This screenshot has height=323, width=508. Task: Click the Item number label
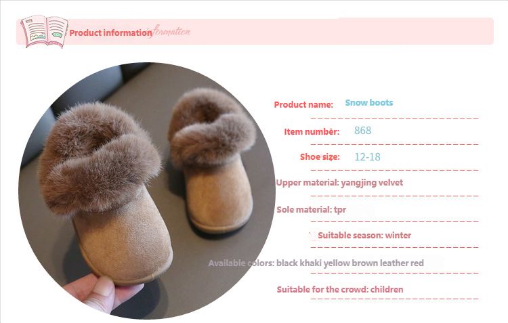pyautogui.click(x=312, y=131)
